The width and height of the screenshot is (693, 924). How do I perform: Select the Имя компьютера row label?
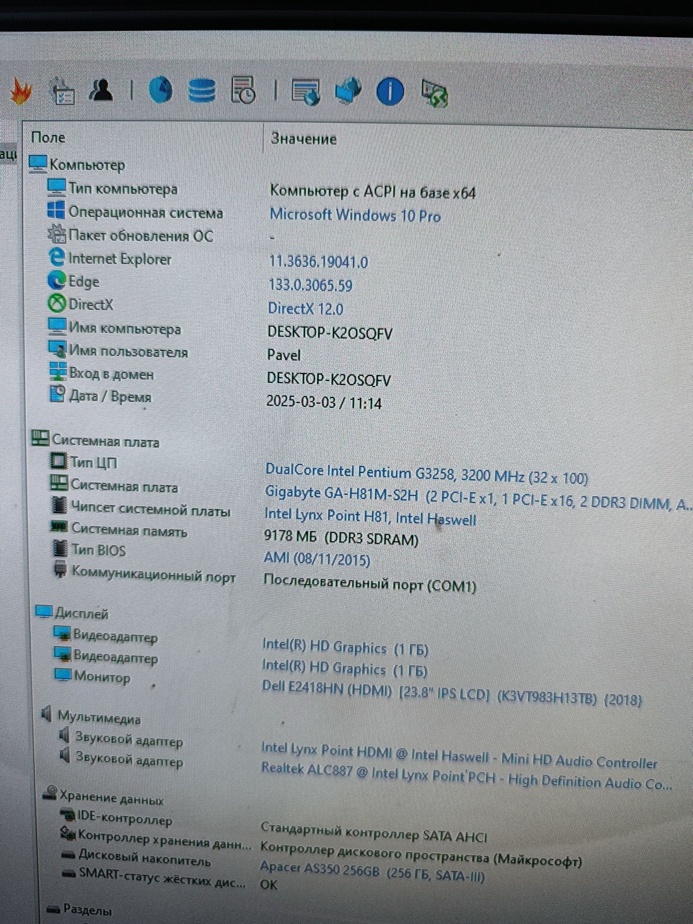pyautogui.click(x=125, y=328)
